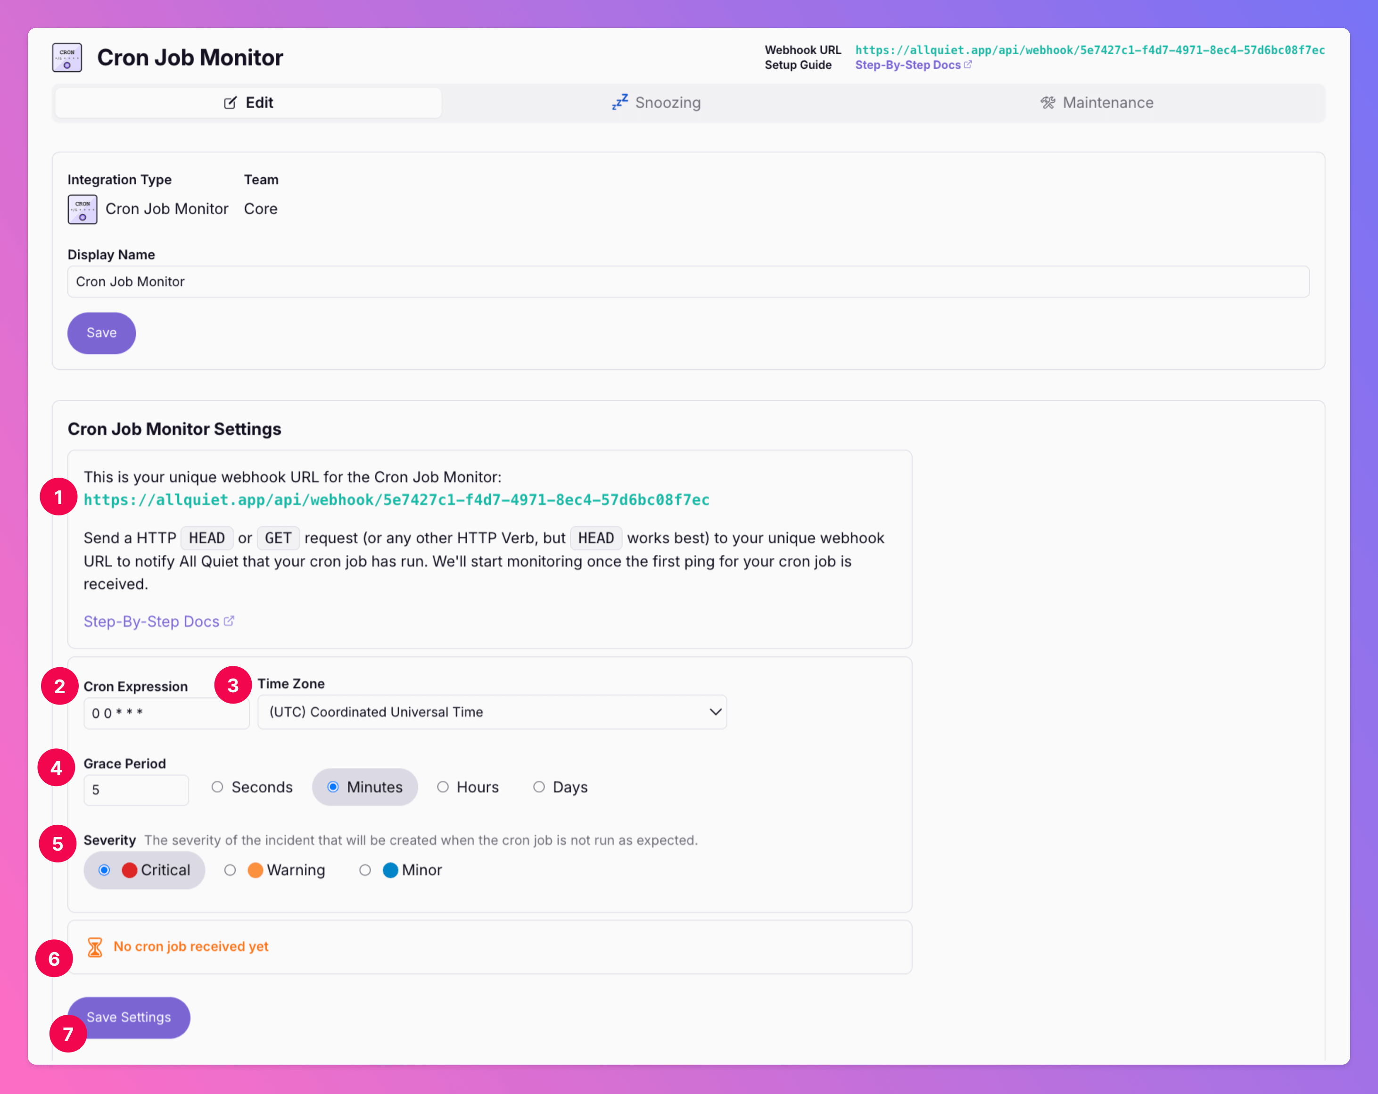
Task: Click the Maintenance tools icon
Action: (1048, 102)
